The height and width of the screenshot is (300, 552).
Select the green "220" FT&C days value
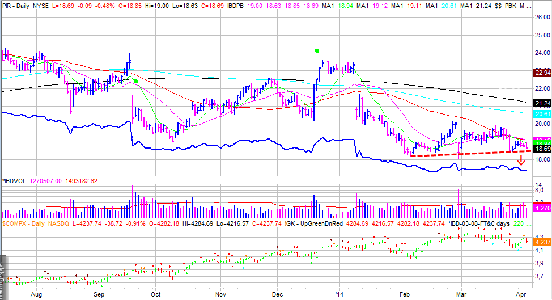click(x=518, y=223)
